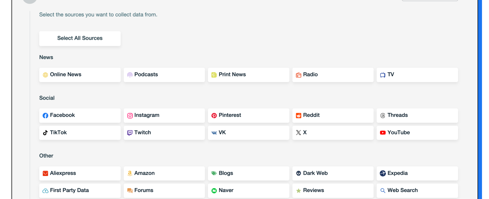
Task: Click the Pinterest logo icon
Action: 214,116
